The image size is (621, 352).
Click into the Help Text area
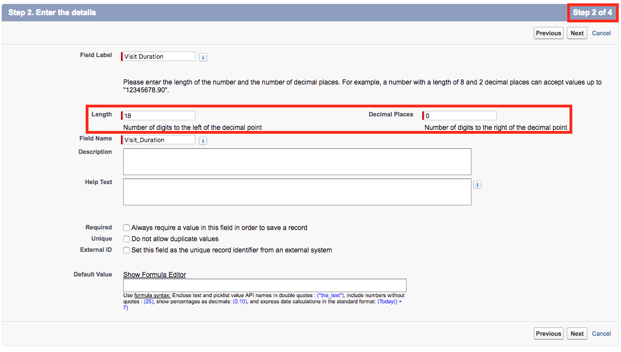tap(297, 192)
